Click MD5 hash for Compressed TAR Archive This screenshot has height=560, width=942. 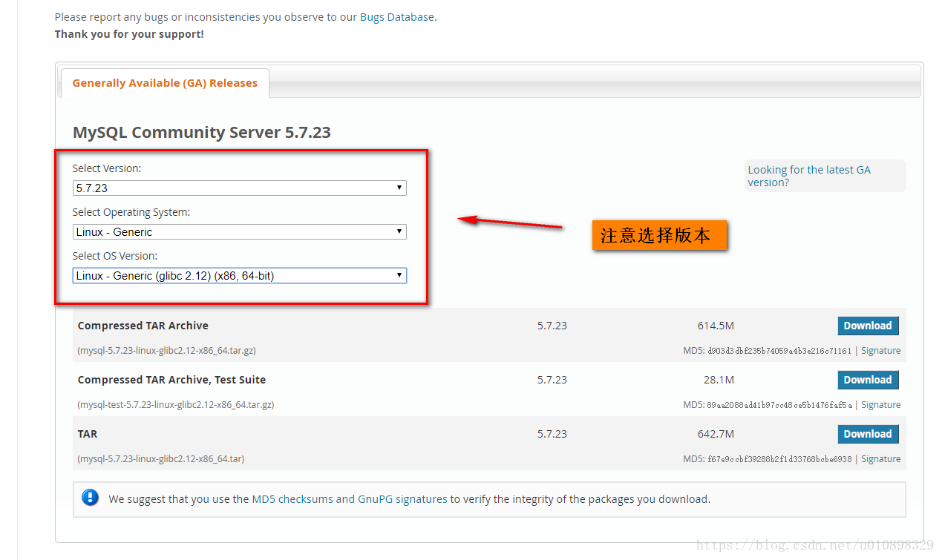tap(780, 351)
